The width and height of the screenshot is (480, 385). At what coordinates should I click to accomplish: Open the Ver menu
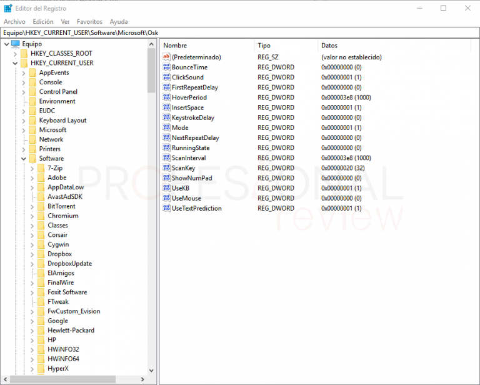[x=65, y=22]
